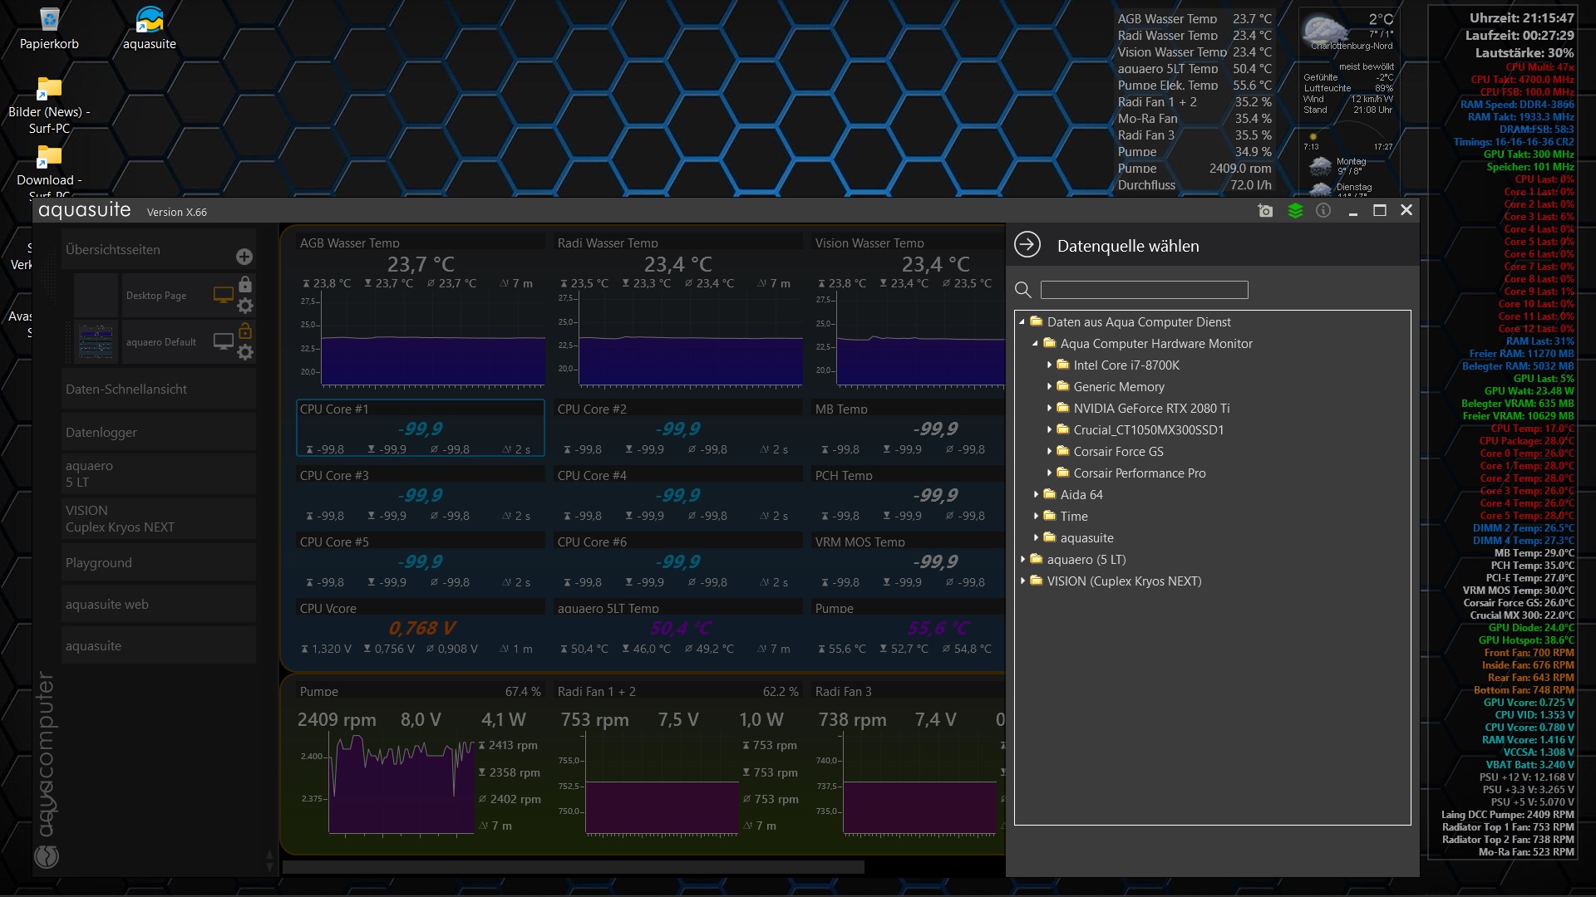Open VISION Cuplex Kryos NEXT sidebar section
The height and width of the screenshot is (897, 1596).
click(158, 518)
